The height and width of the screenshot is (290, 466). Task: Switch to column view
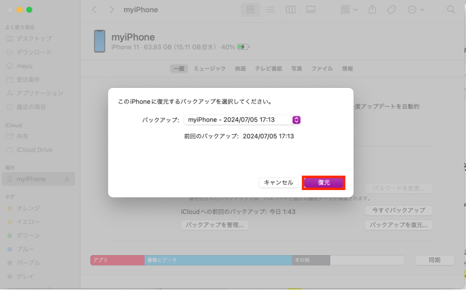click(290, 10)
